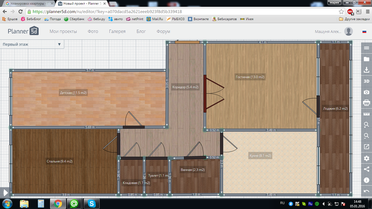Toggle the ruler measurement tool
372x209 pixels.
point(367,114)
